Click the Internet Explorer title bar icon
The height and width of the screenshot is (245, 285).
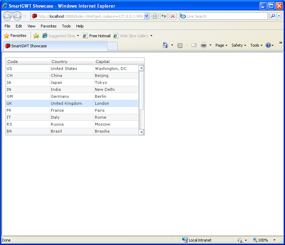click(x=5, y=6)
